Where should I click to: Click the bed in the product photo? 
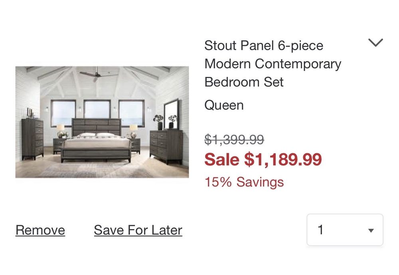coord(96,143)
